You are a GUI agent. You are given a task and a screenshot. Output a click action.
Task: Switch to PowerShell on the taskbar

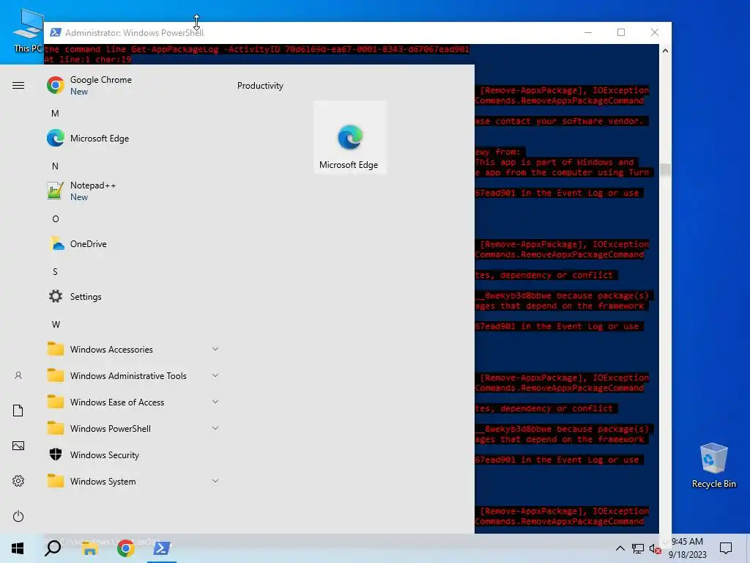point(162,548)
